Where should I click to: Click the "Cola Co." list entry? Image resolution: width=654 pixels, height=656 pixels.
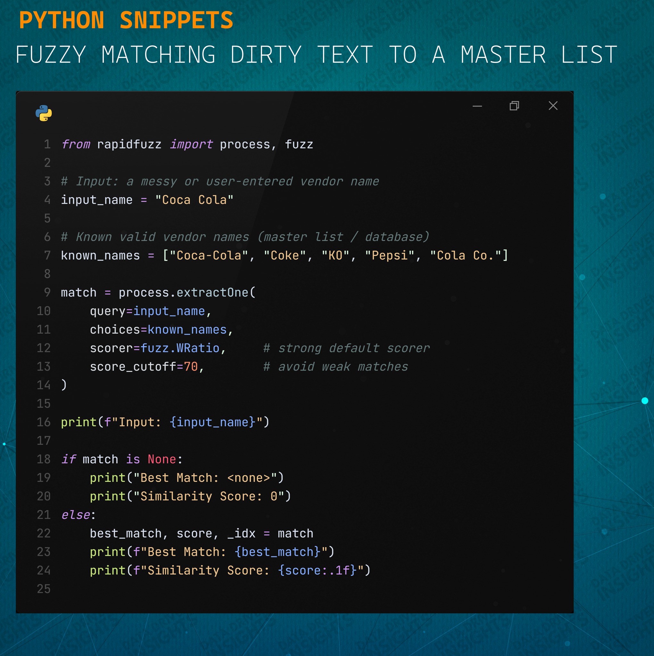(x=466, y=256)
